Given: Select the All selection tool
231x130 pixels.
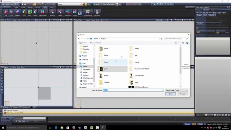Looking at the screenshot, I should point(6,13).
